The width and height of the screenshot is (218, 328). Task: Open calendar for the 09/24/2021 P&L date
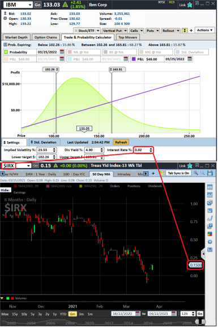coord(126,59)
